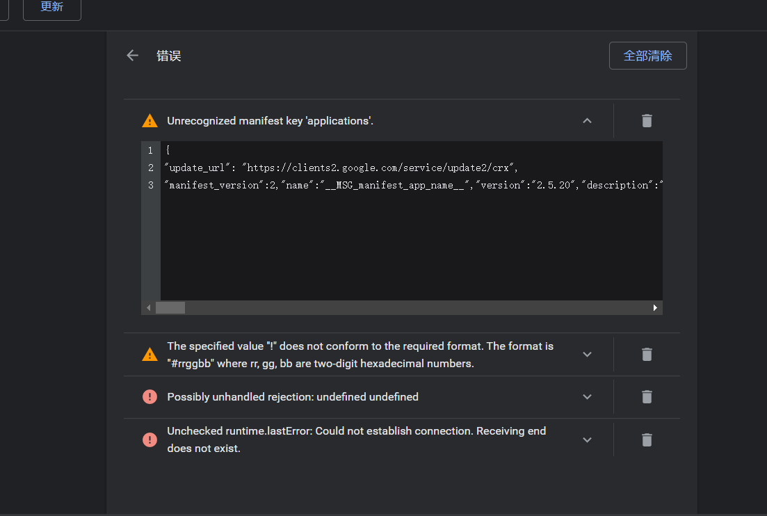This screenshot has width=767, height=516.
Task: Collapse the 'Unrecognized manifest key' error details
Action: [x=587, y=120]
